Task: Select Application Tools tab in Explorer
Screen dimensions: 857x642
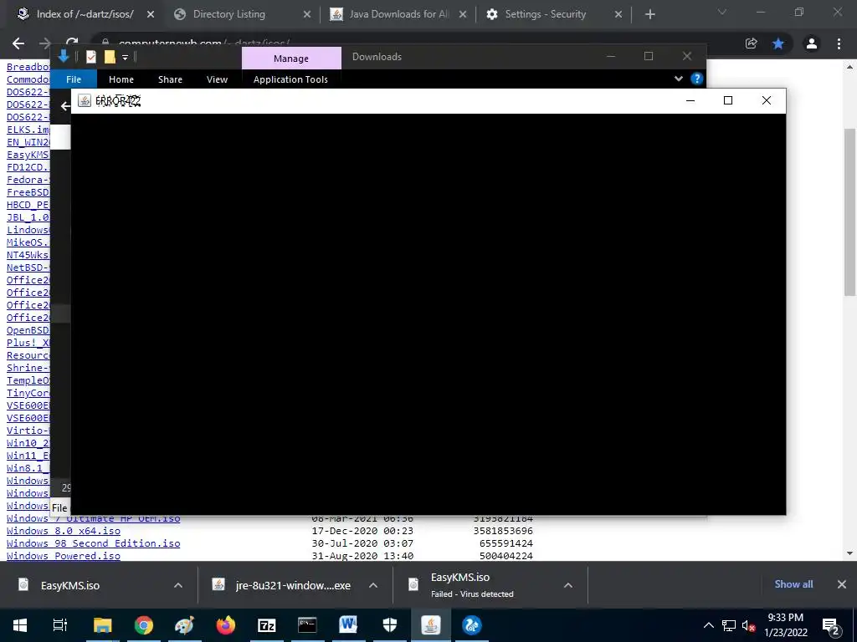Action: (290, 79)
